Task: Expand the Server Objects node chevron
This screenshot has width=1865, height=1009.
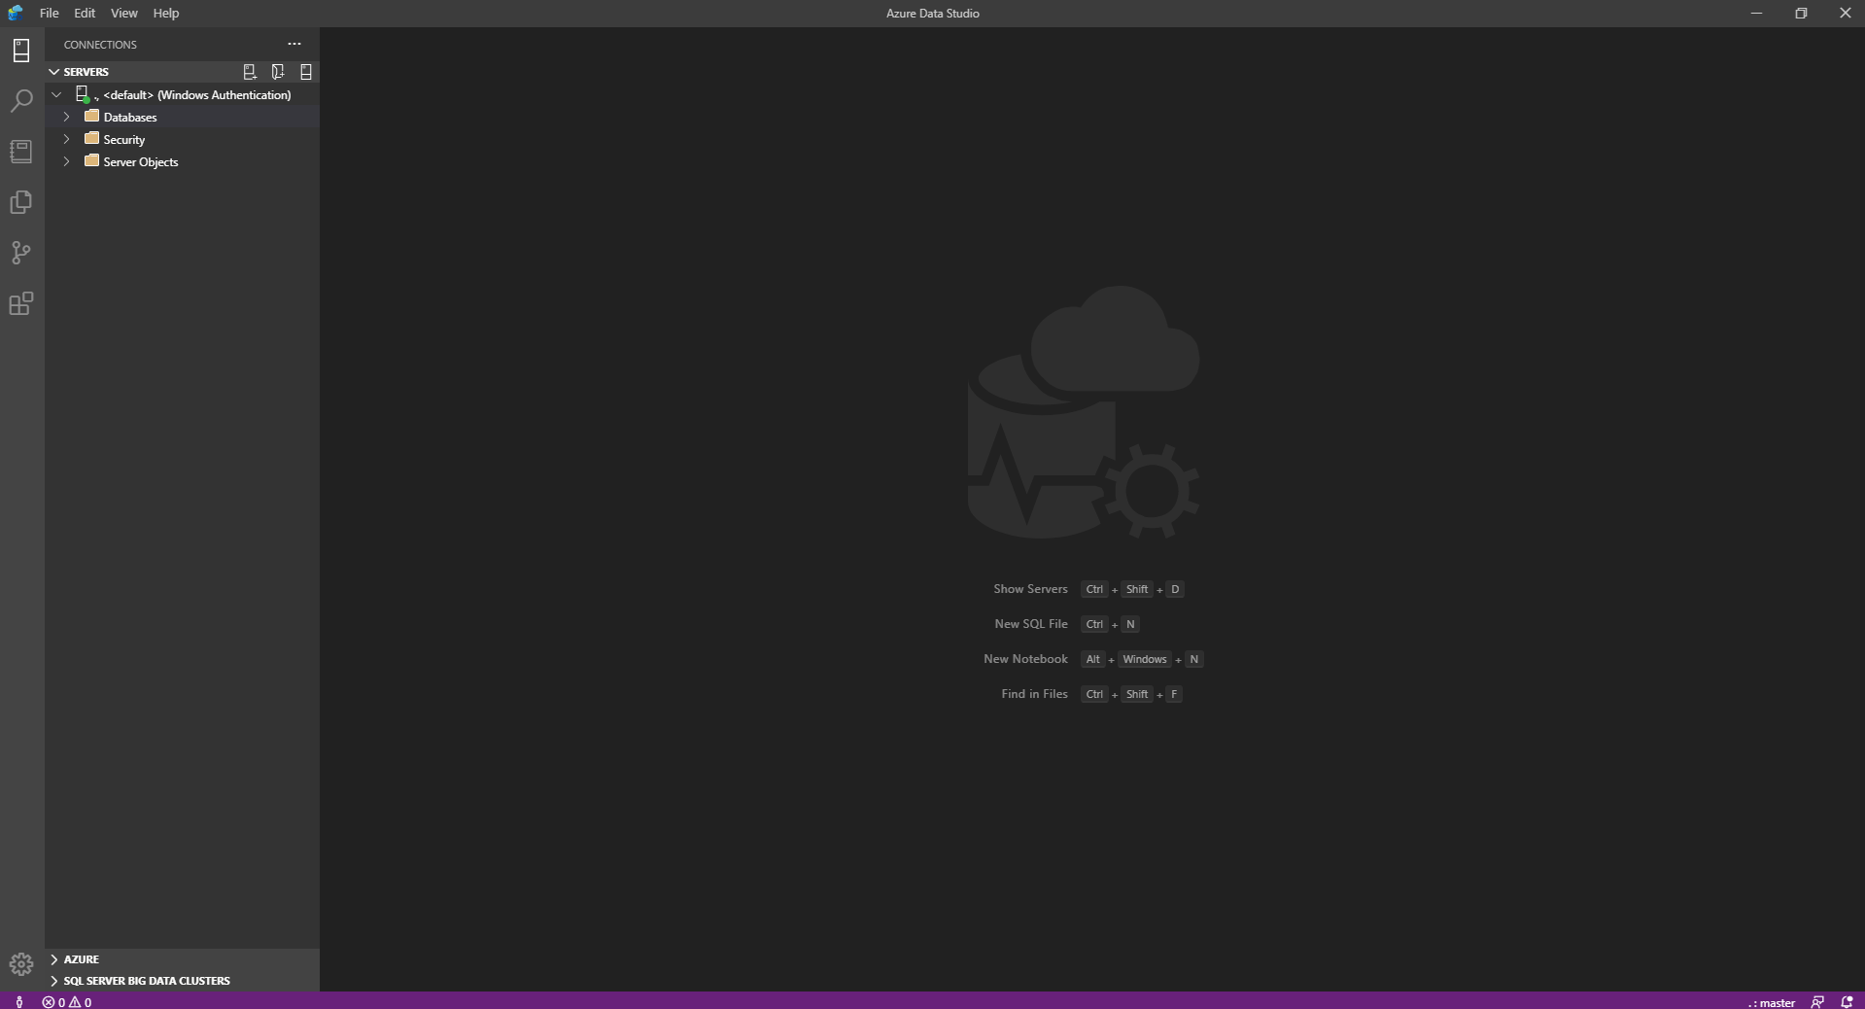Action: pos(67,161)
